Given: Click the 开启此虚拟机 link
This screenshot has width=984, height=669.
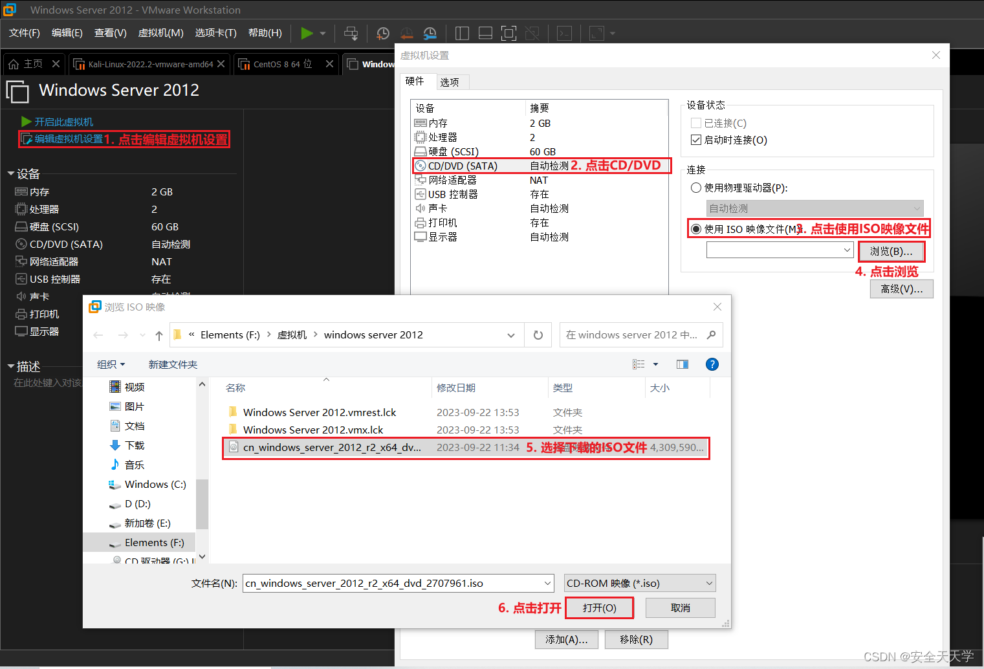Looking at the screenshot, I should (x=63, y=122).
